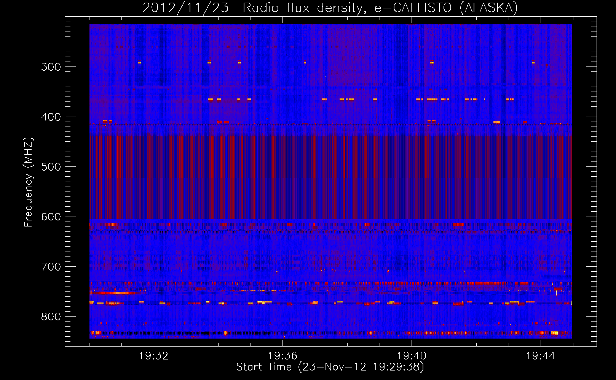Click the 19:40 time tick label
Viewport: 616px width, 380px height.
point(412,356)
